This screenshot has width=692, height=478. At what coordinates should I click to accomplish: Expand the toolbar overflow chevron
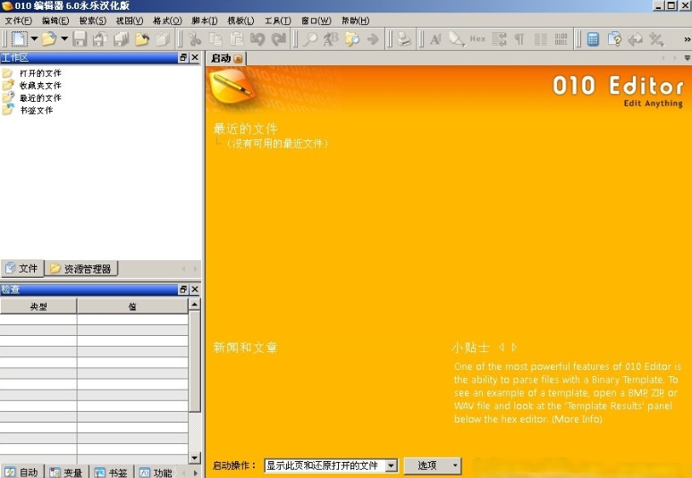pyautogui.click(x=687, y=39)
